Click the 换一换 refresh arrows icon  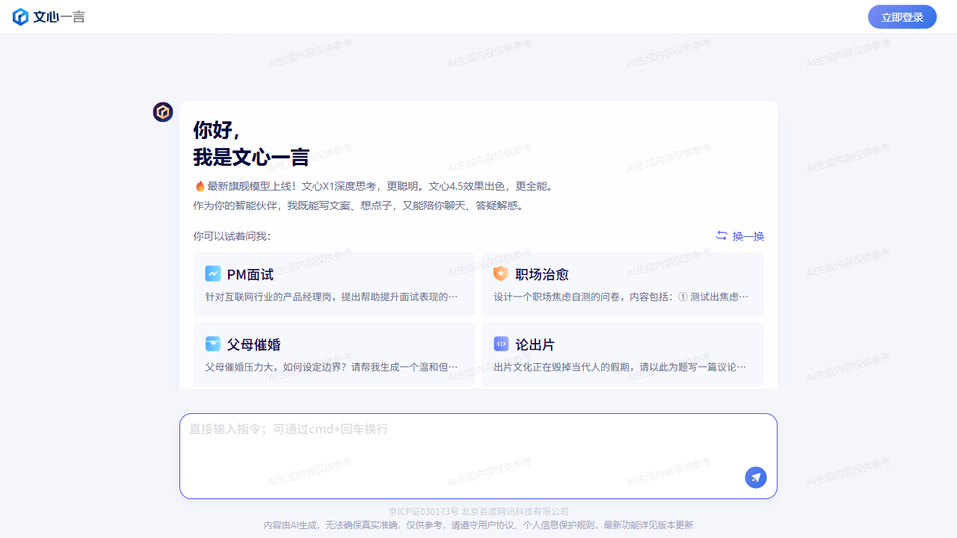(721, 235)
